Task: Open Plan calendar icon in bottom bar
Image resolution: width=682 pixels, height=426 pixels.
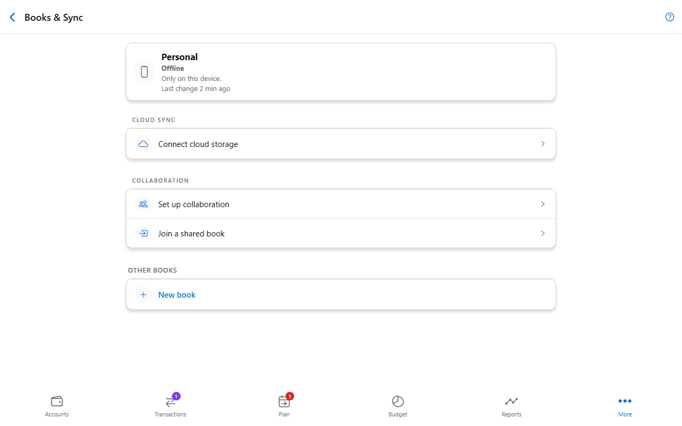Action: (x=284, y=402)
